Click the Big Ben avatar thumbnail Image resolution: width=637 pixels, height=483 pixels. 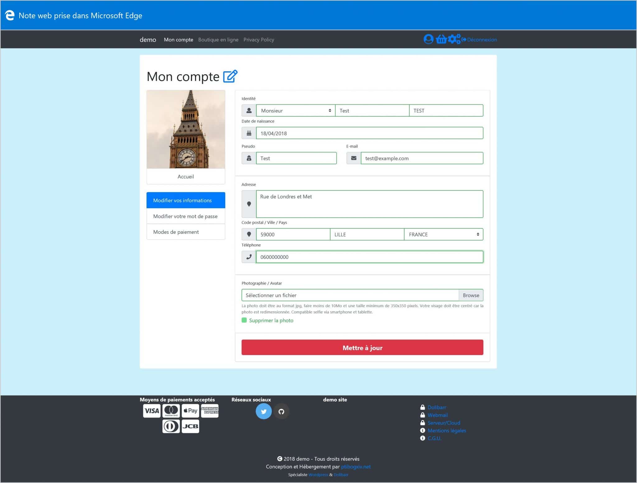tap(186, 129)
